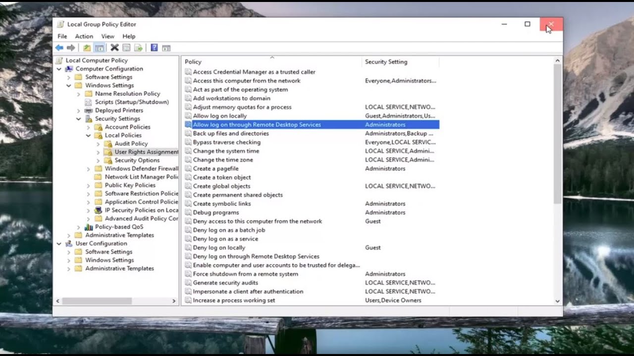This screenshot has width=634, height=356.
Task: Click the Computer Configuration node icon
Action: tap(69, 69)
